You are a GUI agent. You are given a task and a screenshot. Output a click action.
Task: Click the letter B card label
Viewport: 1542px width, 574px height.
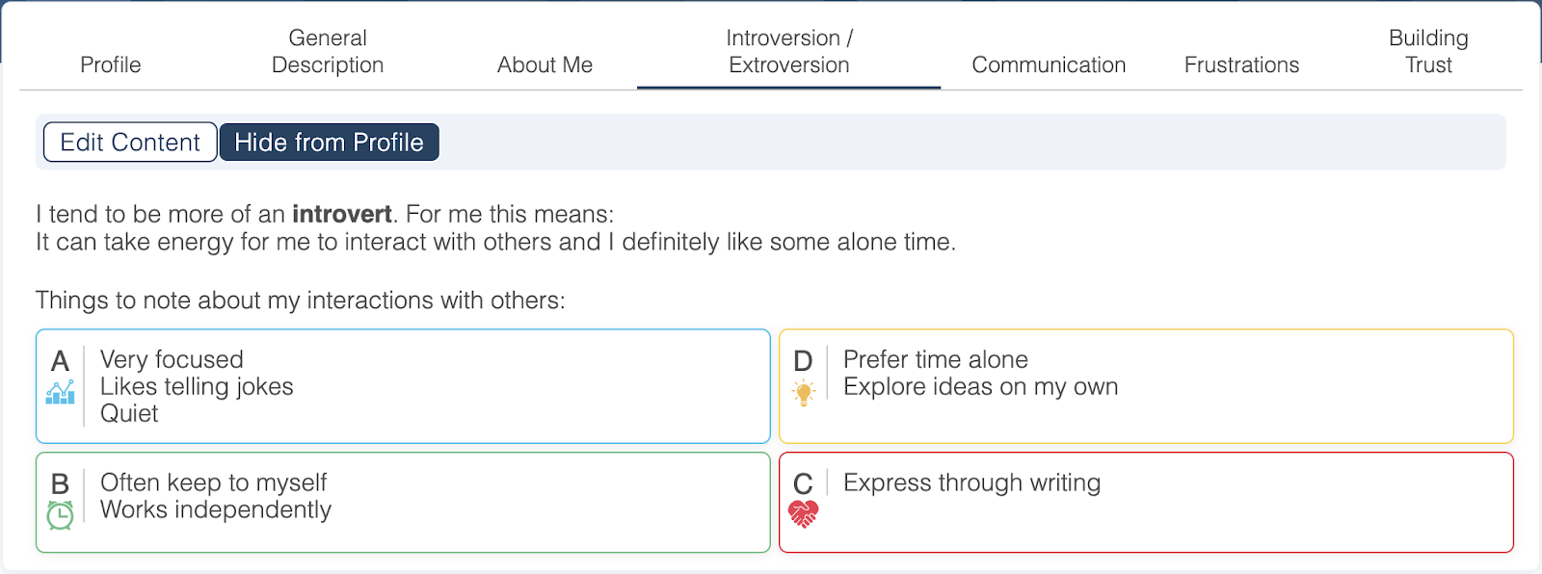(x=60, y=483)
